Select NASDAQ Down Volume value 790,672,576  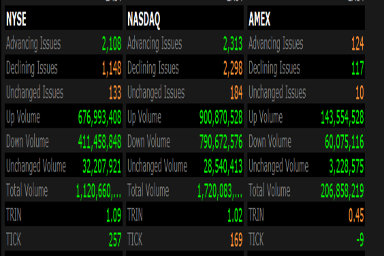click(221, 142)
